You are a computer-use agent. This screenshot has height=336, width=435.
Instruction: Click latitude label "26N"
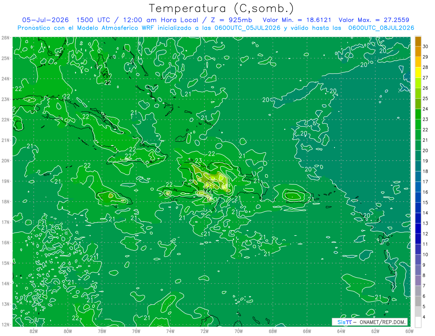tap(5, 38)
